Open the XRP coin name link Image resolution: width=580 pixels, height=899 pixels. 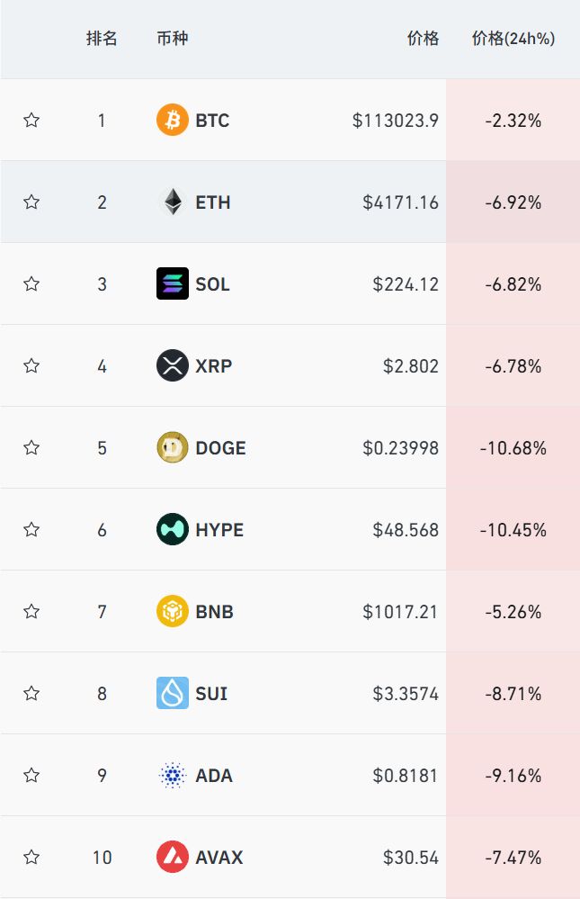coord(213,365)
